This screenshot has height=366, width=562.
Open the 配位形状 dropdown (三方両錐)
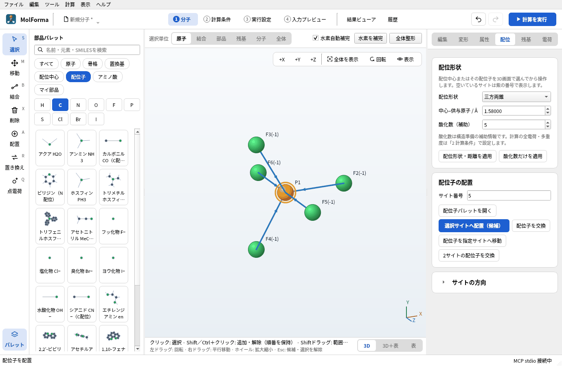click(x=516, y=97)
